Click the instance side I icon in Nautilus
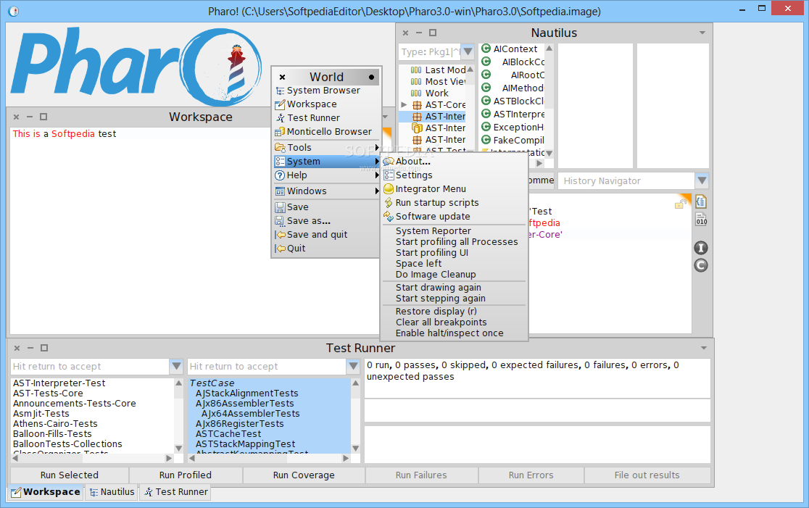Image resolution: width=809 pixels, height=508 pixels. [701, 248]
